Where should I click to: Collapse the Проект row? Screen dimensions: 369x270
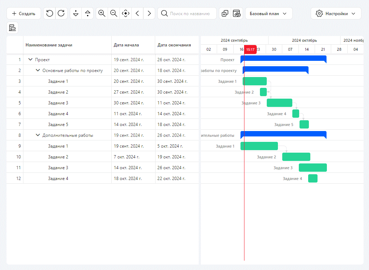[x=30, y=59]
